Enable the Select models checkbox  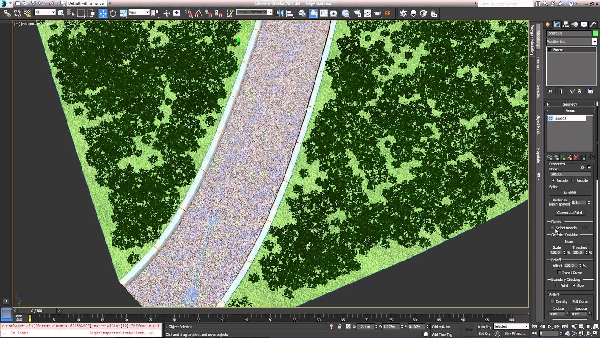click(553, 228)
